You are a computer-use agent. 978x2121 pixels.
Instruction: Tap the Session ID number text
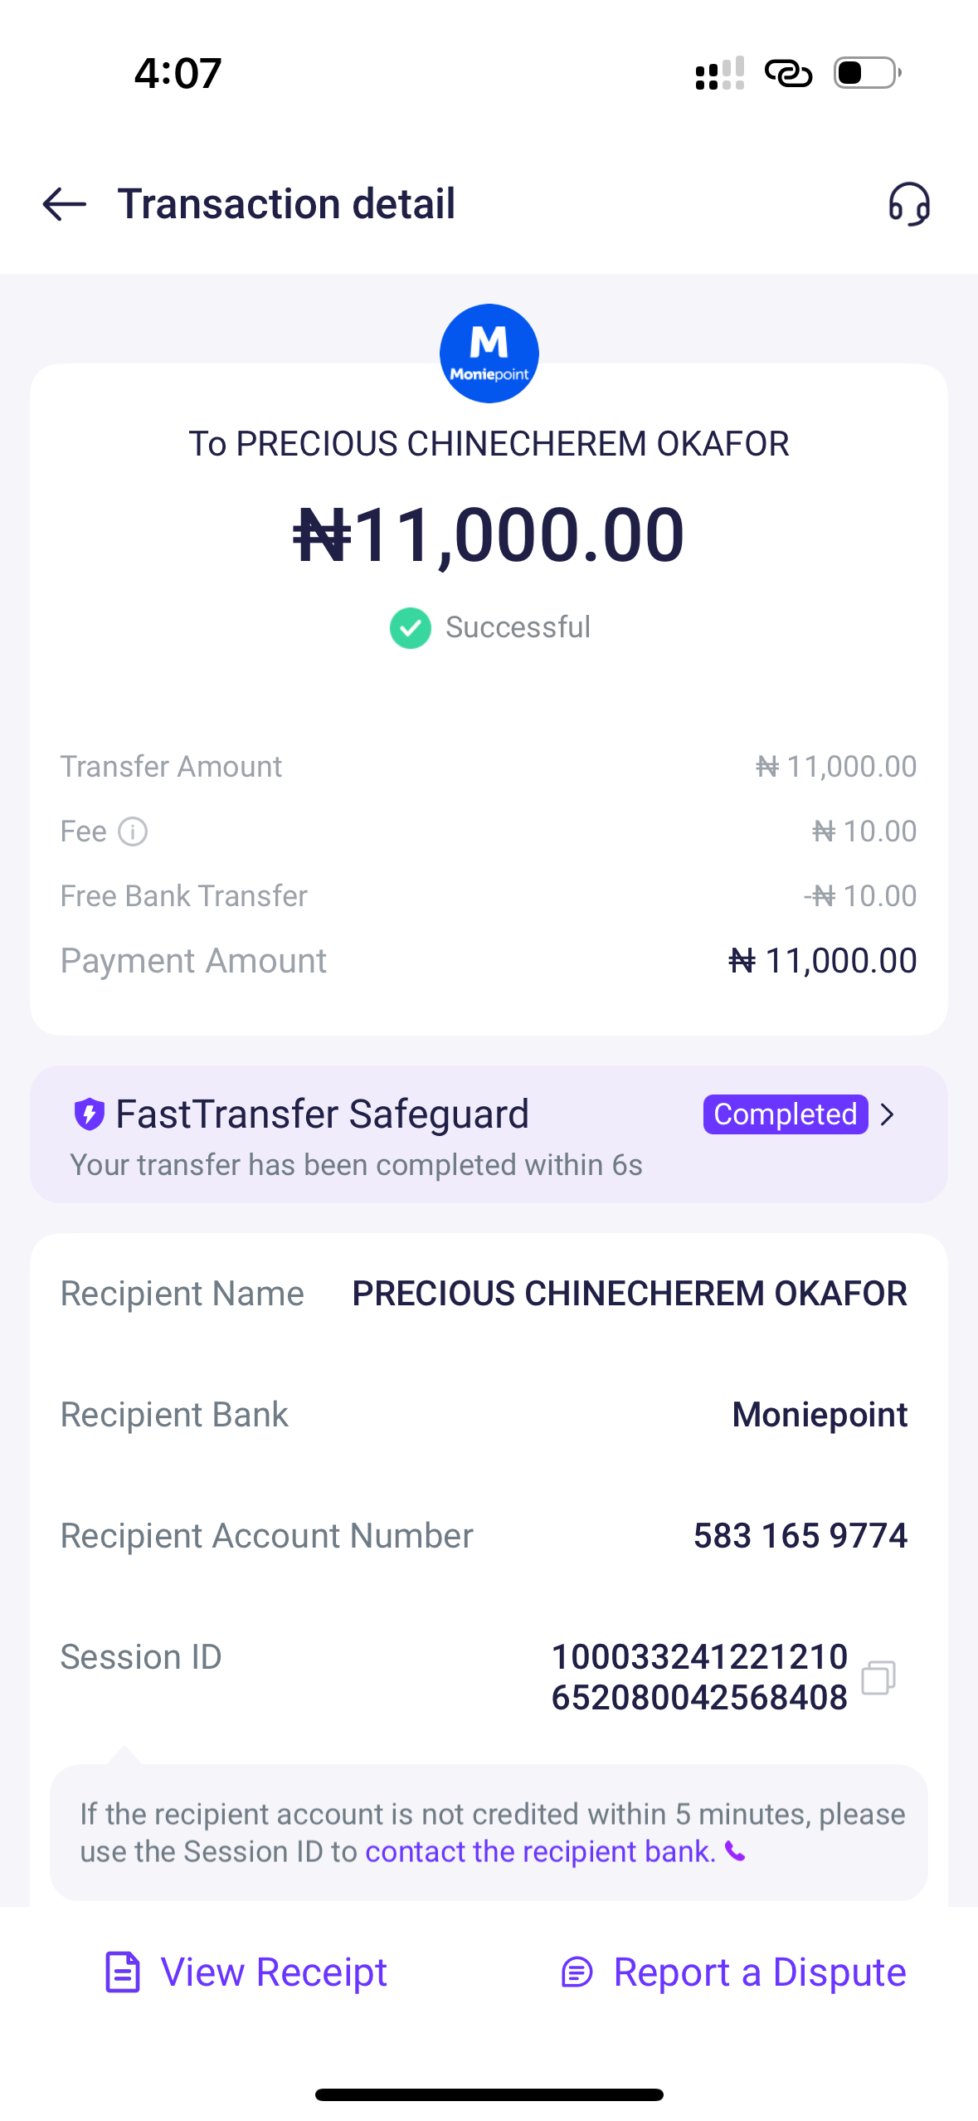[699, 1677]
